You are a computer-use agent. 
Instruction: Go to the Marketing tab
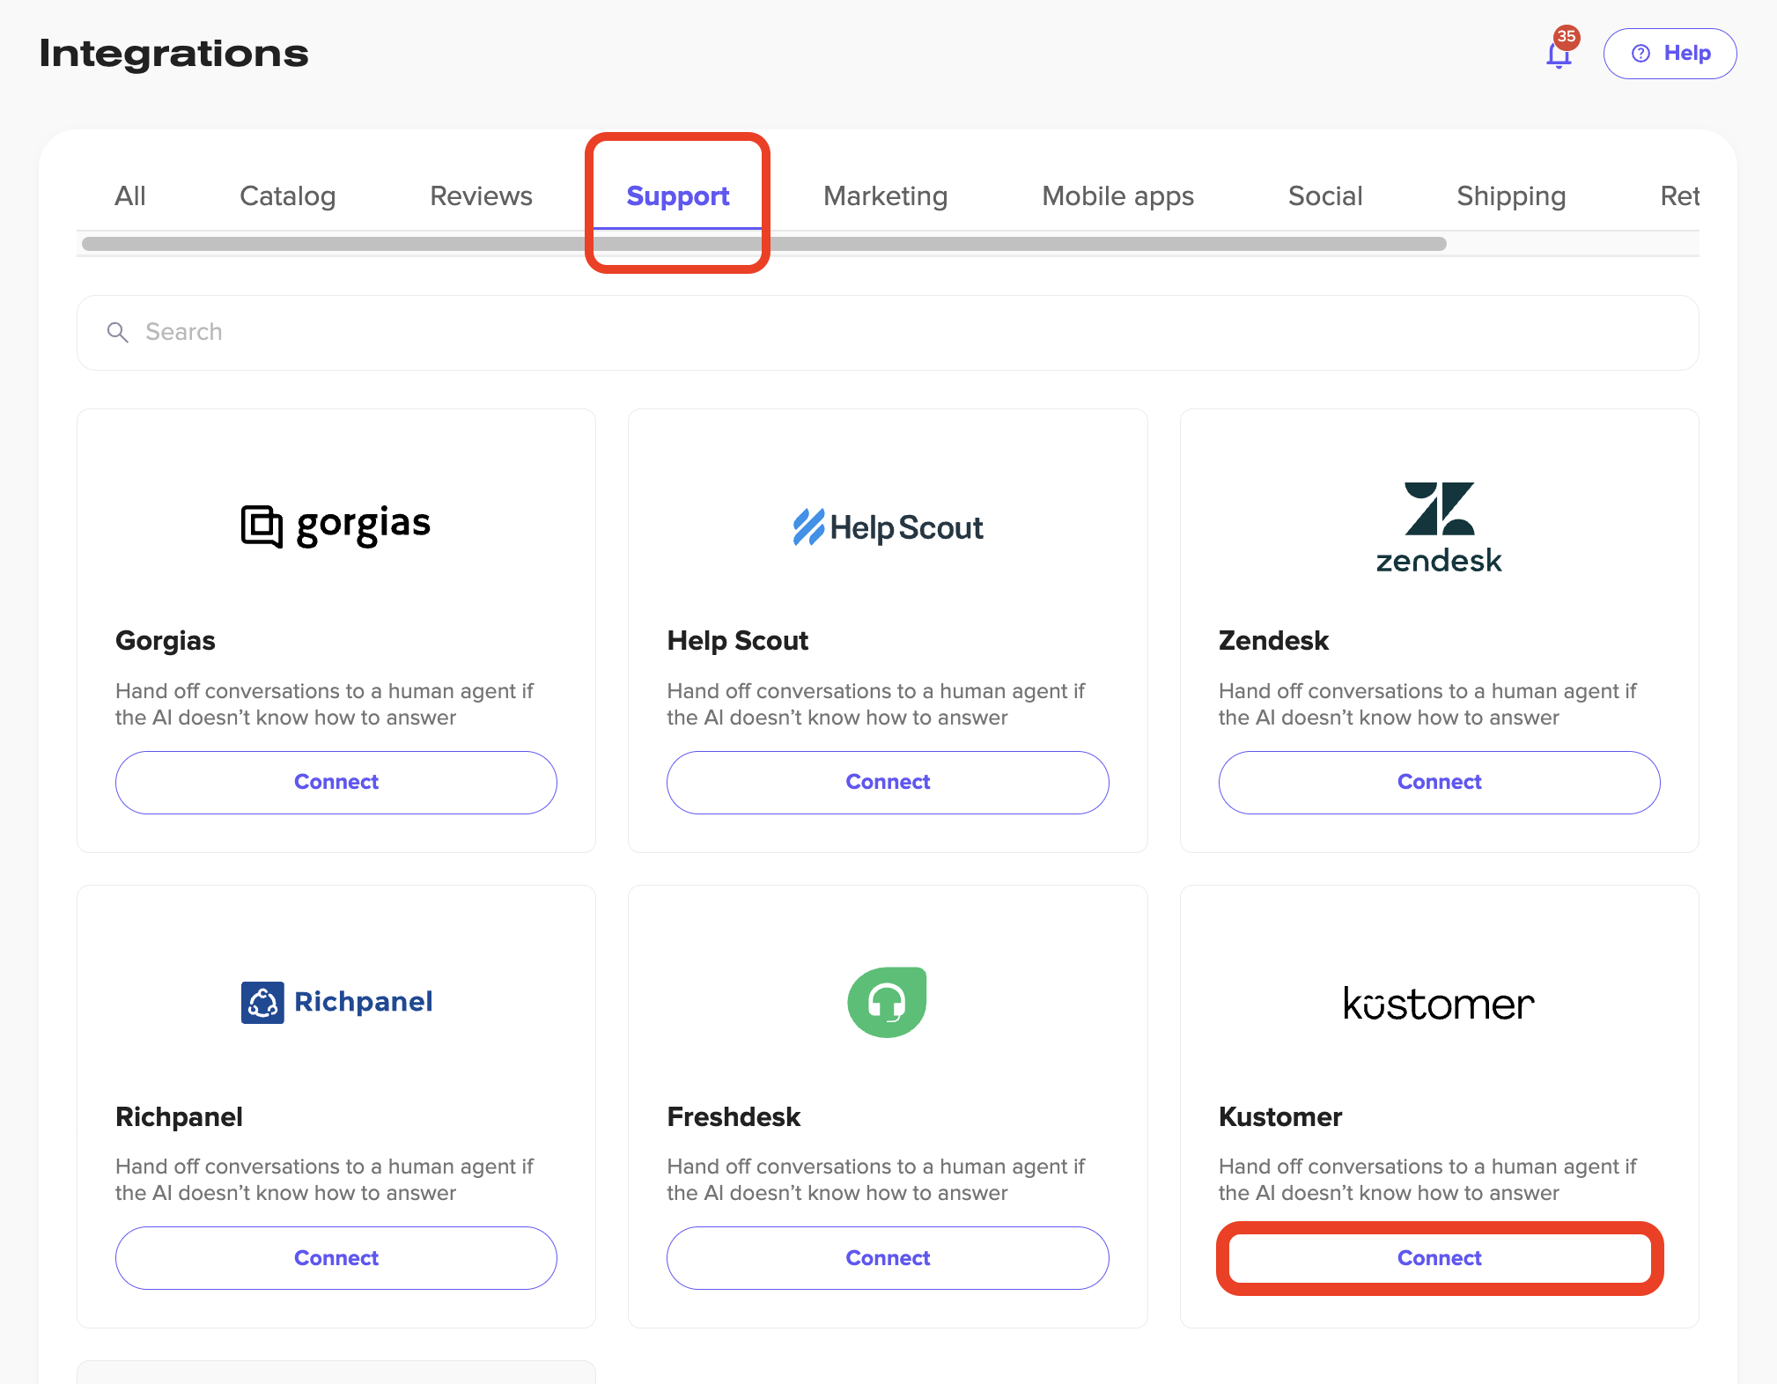pos(885,195)
